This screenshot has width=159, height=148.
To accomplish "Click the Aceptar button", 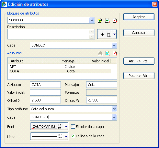I will coord(139,17).
